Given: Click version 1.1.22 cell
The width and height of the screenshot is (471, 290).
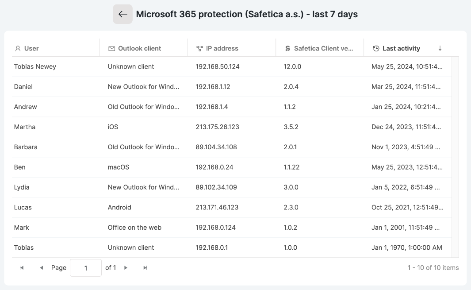Looking at the screenshot, I should (x=292, y=167).
